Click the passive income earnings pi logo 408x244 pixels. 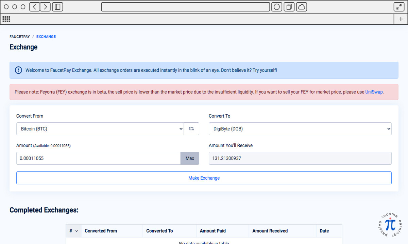390,225
